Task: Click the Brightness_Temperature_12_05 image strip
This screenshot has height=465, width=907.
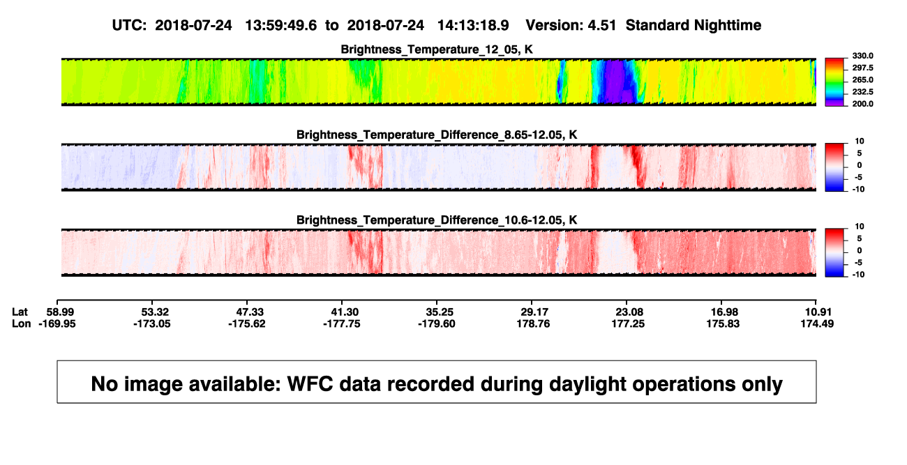Action: (439, 82)
